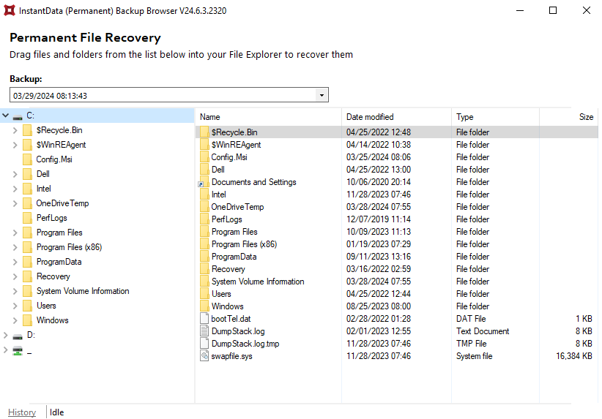
Task: Expand the D: drive tree node
Action: pos(6,335)
